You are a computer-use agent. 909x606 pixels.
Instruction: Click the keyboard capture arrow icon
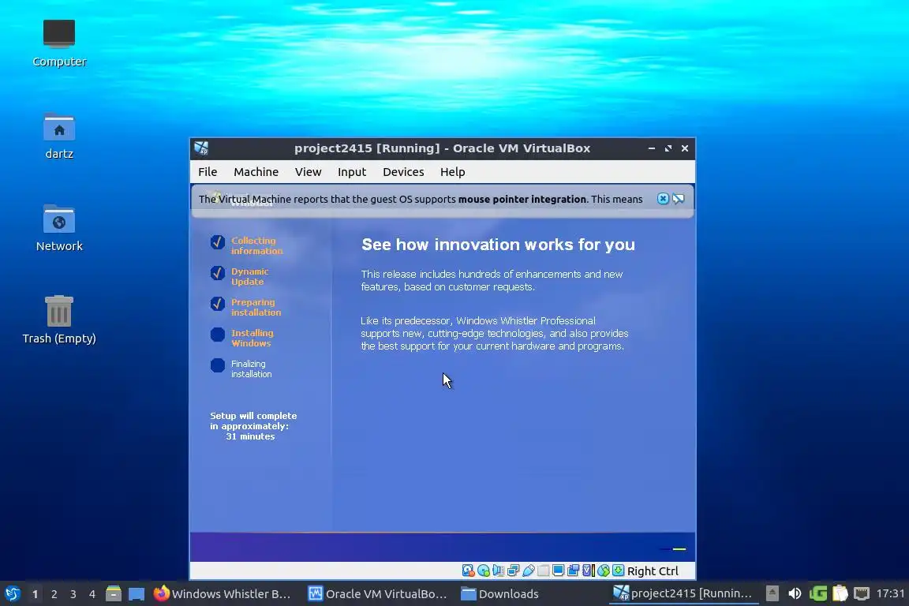point(619,570)
